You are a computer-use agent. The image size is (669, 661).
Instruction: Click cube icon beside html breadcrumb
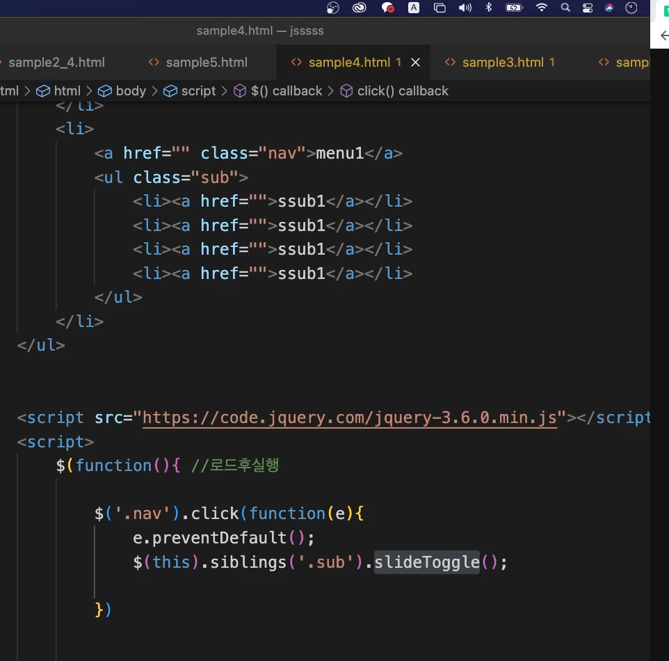[x=43, y=91]
